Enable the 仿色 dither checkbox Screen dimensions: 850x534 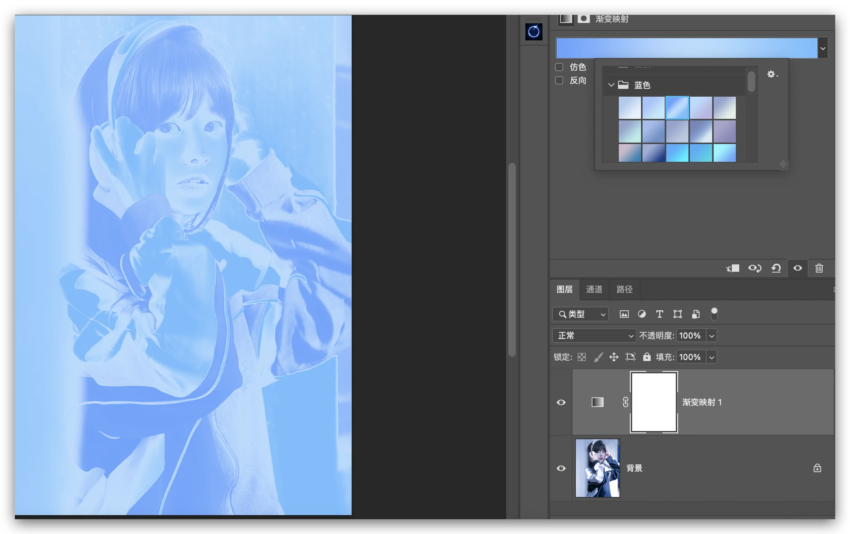pyautogui.click(x=559, y=67)
